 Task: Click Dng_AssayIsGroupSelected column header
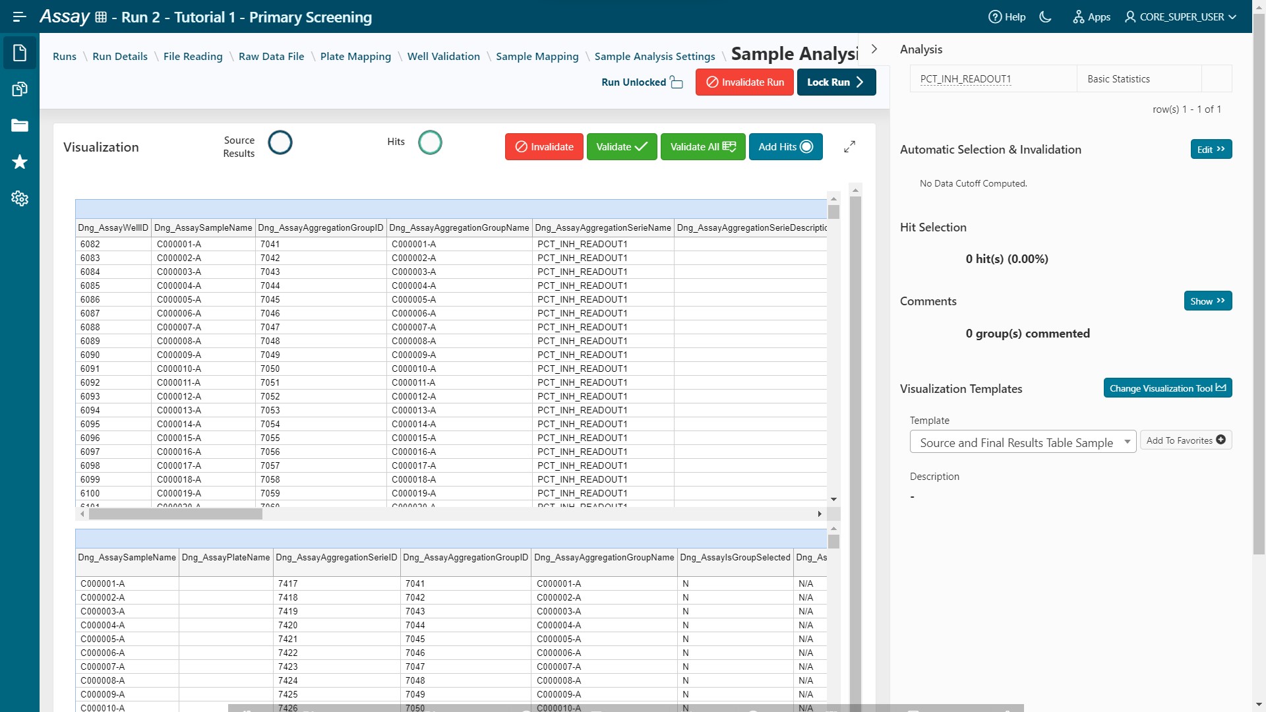(x=735, y=557)
